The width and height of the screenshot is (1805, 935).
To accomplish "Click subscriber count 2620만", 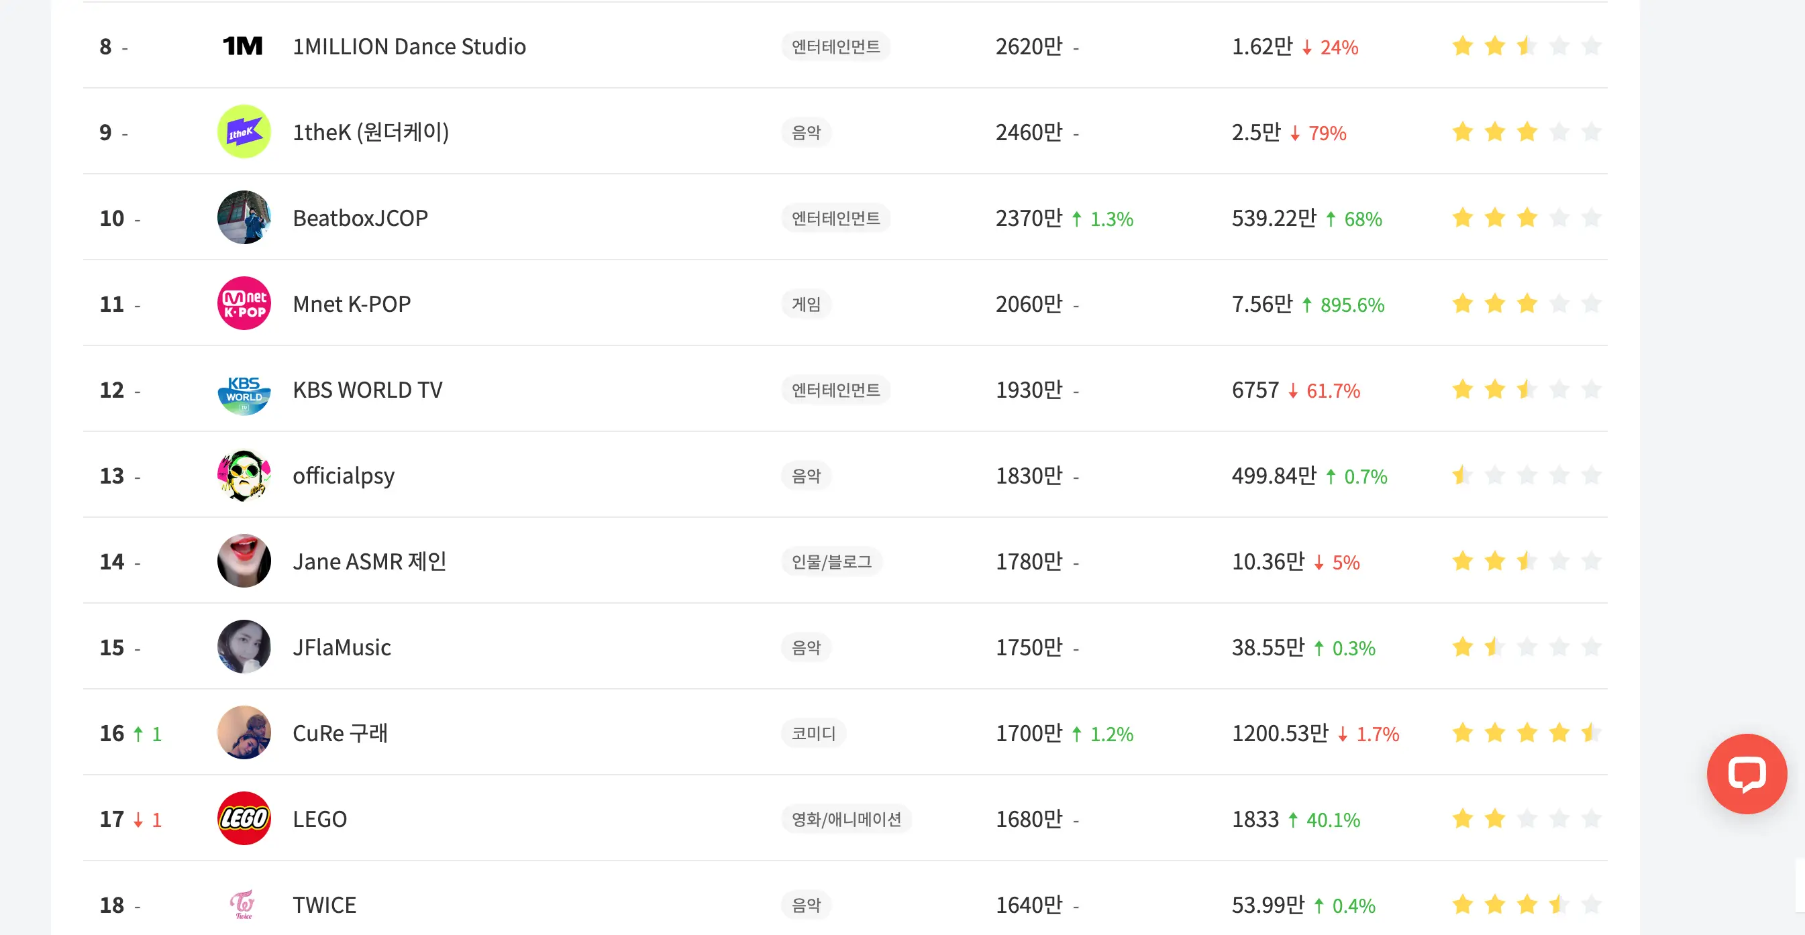I will coord(1029,46).
